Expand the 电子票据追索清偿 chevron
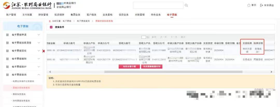 pyautogui.click(x=39, y=43)
